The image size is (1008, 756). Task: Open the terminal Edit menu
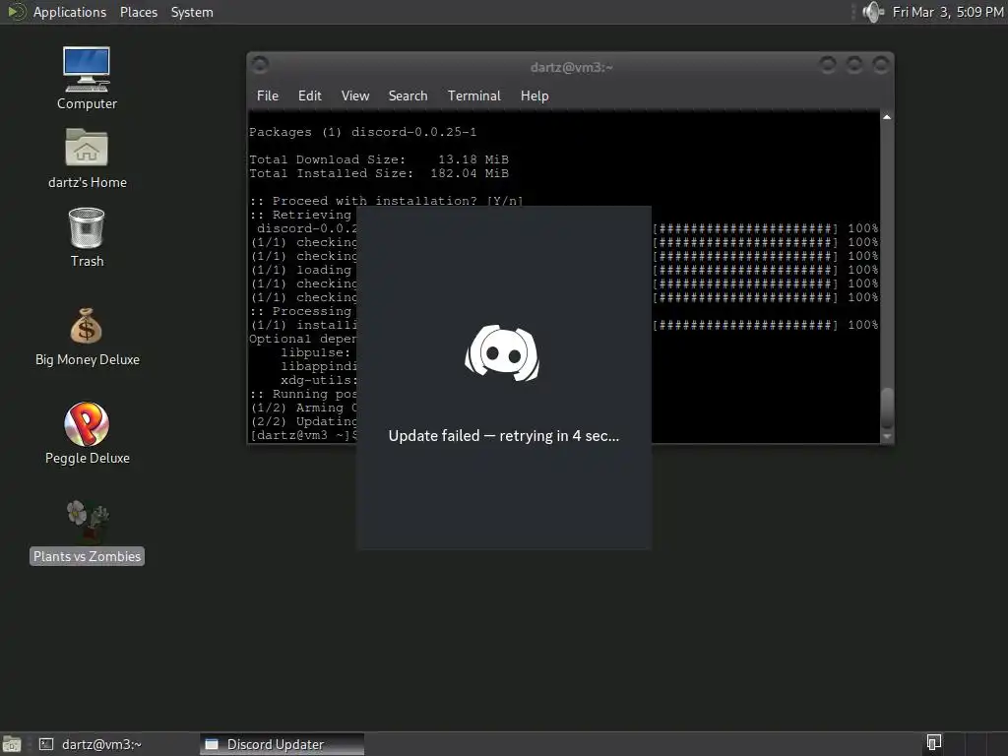(x=309, y=95)
